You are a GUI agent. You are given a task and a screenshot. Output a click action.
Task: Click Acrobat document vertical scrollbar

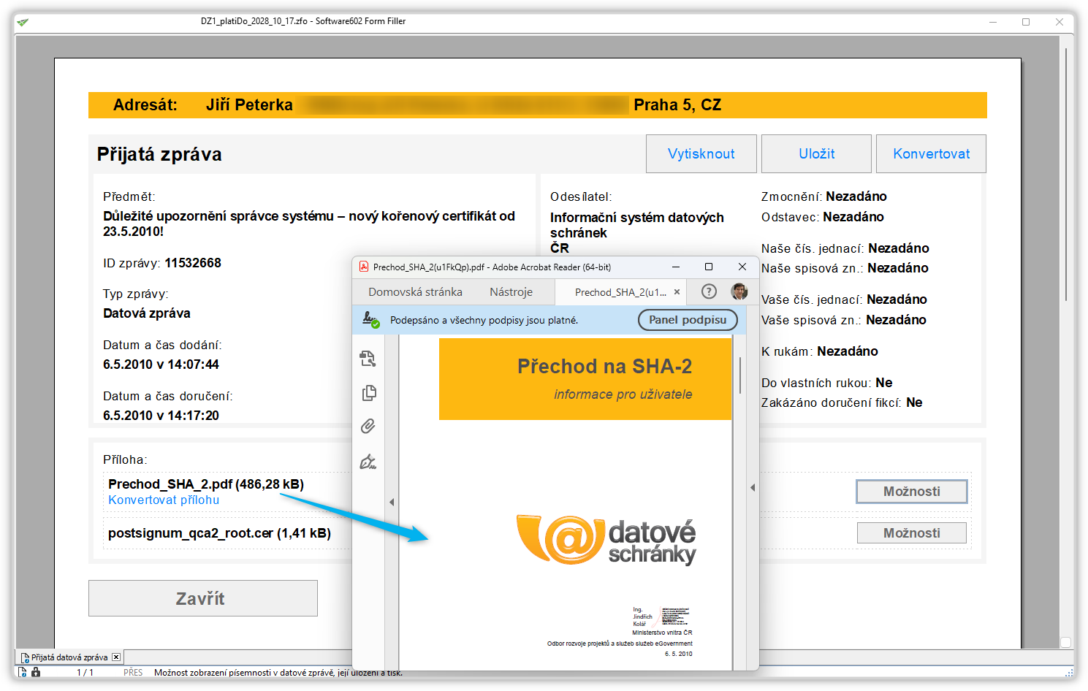coord(740,376)
